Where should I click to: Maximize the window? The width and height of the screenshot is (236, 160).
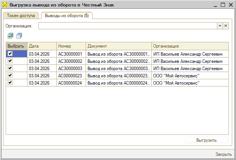pos(223,5)
